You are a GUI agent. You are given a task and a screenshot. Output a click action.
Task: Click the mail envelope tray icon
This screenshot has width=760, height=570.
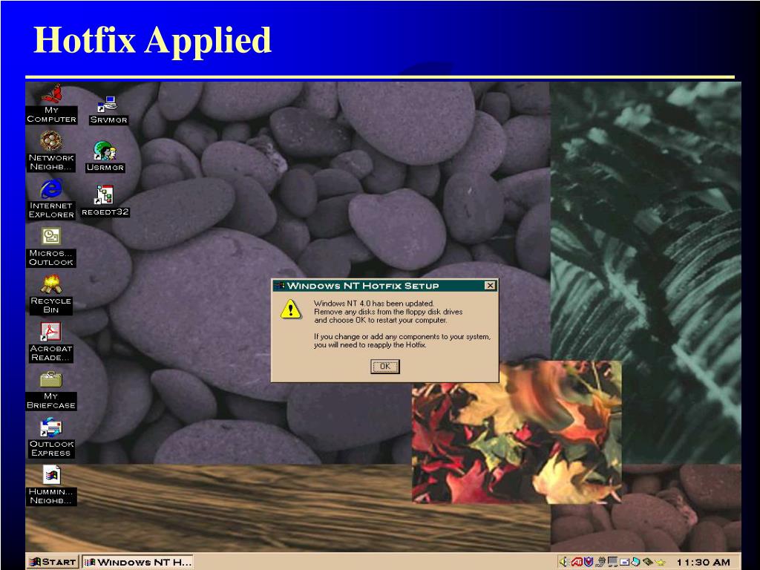coord(624,563)
